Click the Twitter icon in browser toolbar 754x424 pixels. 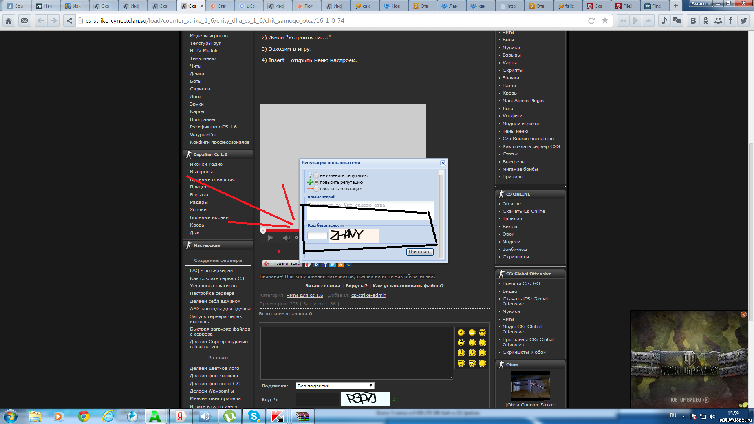(x=743, y=20)
